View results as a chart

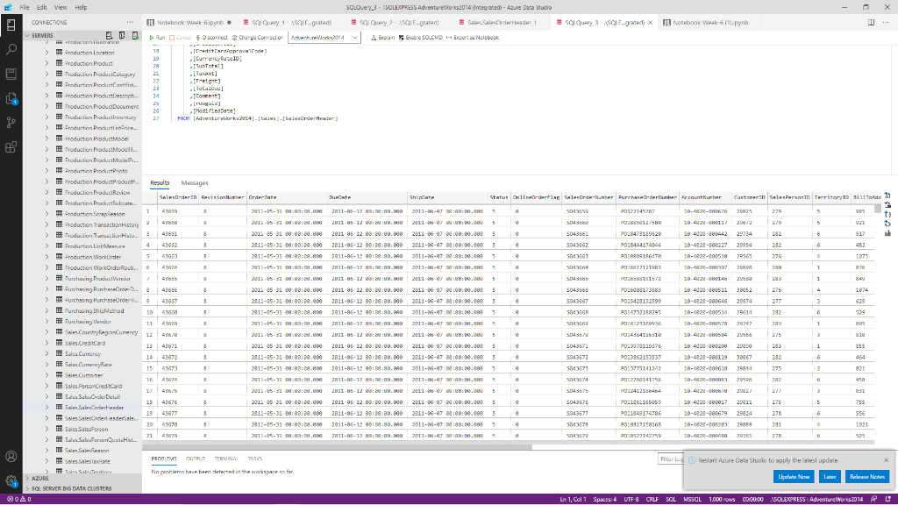[x=887, y=233]
